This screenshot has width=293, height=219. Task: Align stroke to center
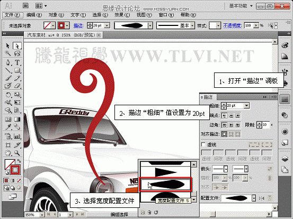pos(224,134)
